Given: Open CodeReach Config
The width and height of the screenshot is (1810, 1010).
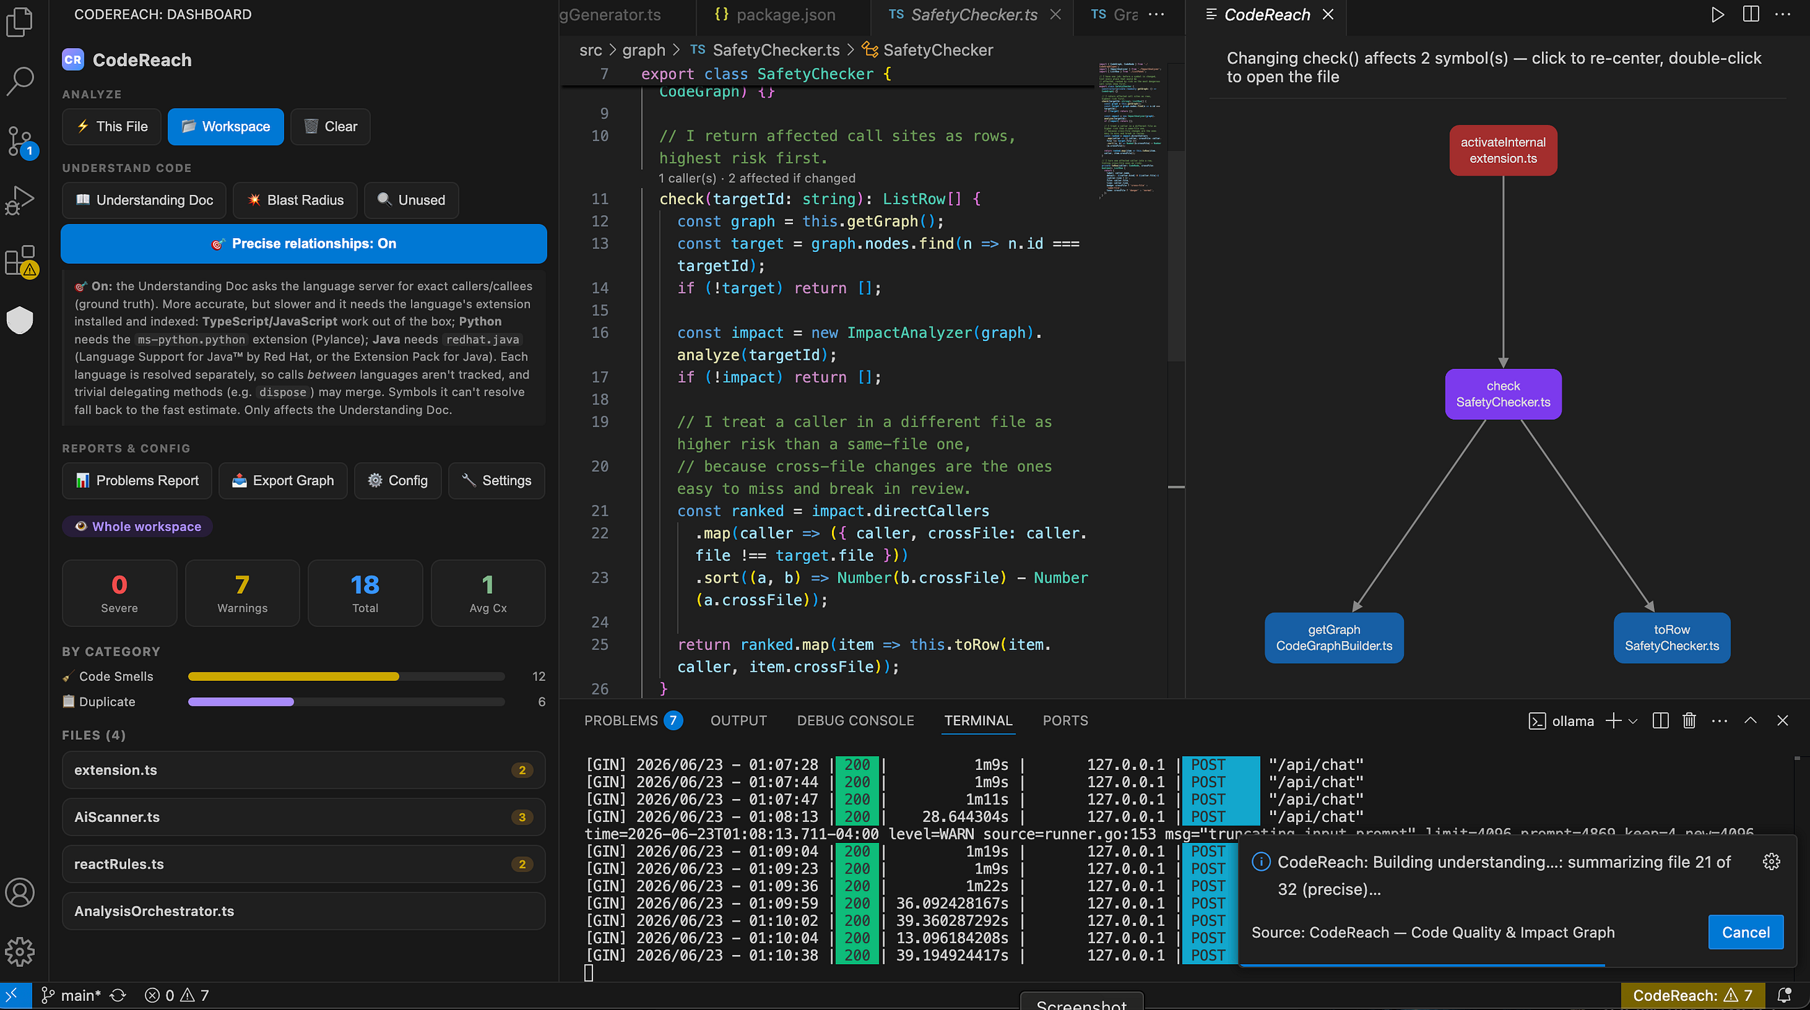Looking at the screenshot, I should 398,480.
